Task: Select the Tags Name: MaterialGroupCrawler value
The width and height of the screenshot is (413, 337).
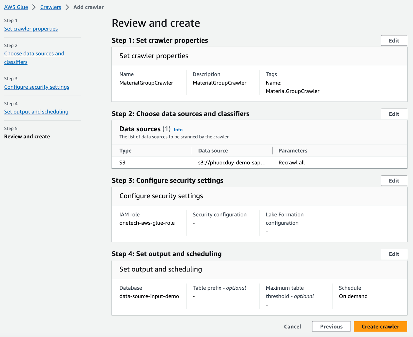Action: (x=292, y=87)
